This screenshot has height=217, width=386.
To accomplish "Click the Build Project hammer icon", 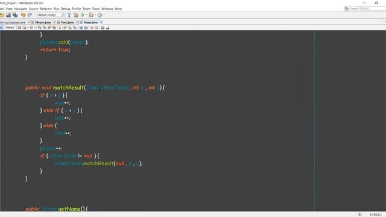I will [69, 15].
